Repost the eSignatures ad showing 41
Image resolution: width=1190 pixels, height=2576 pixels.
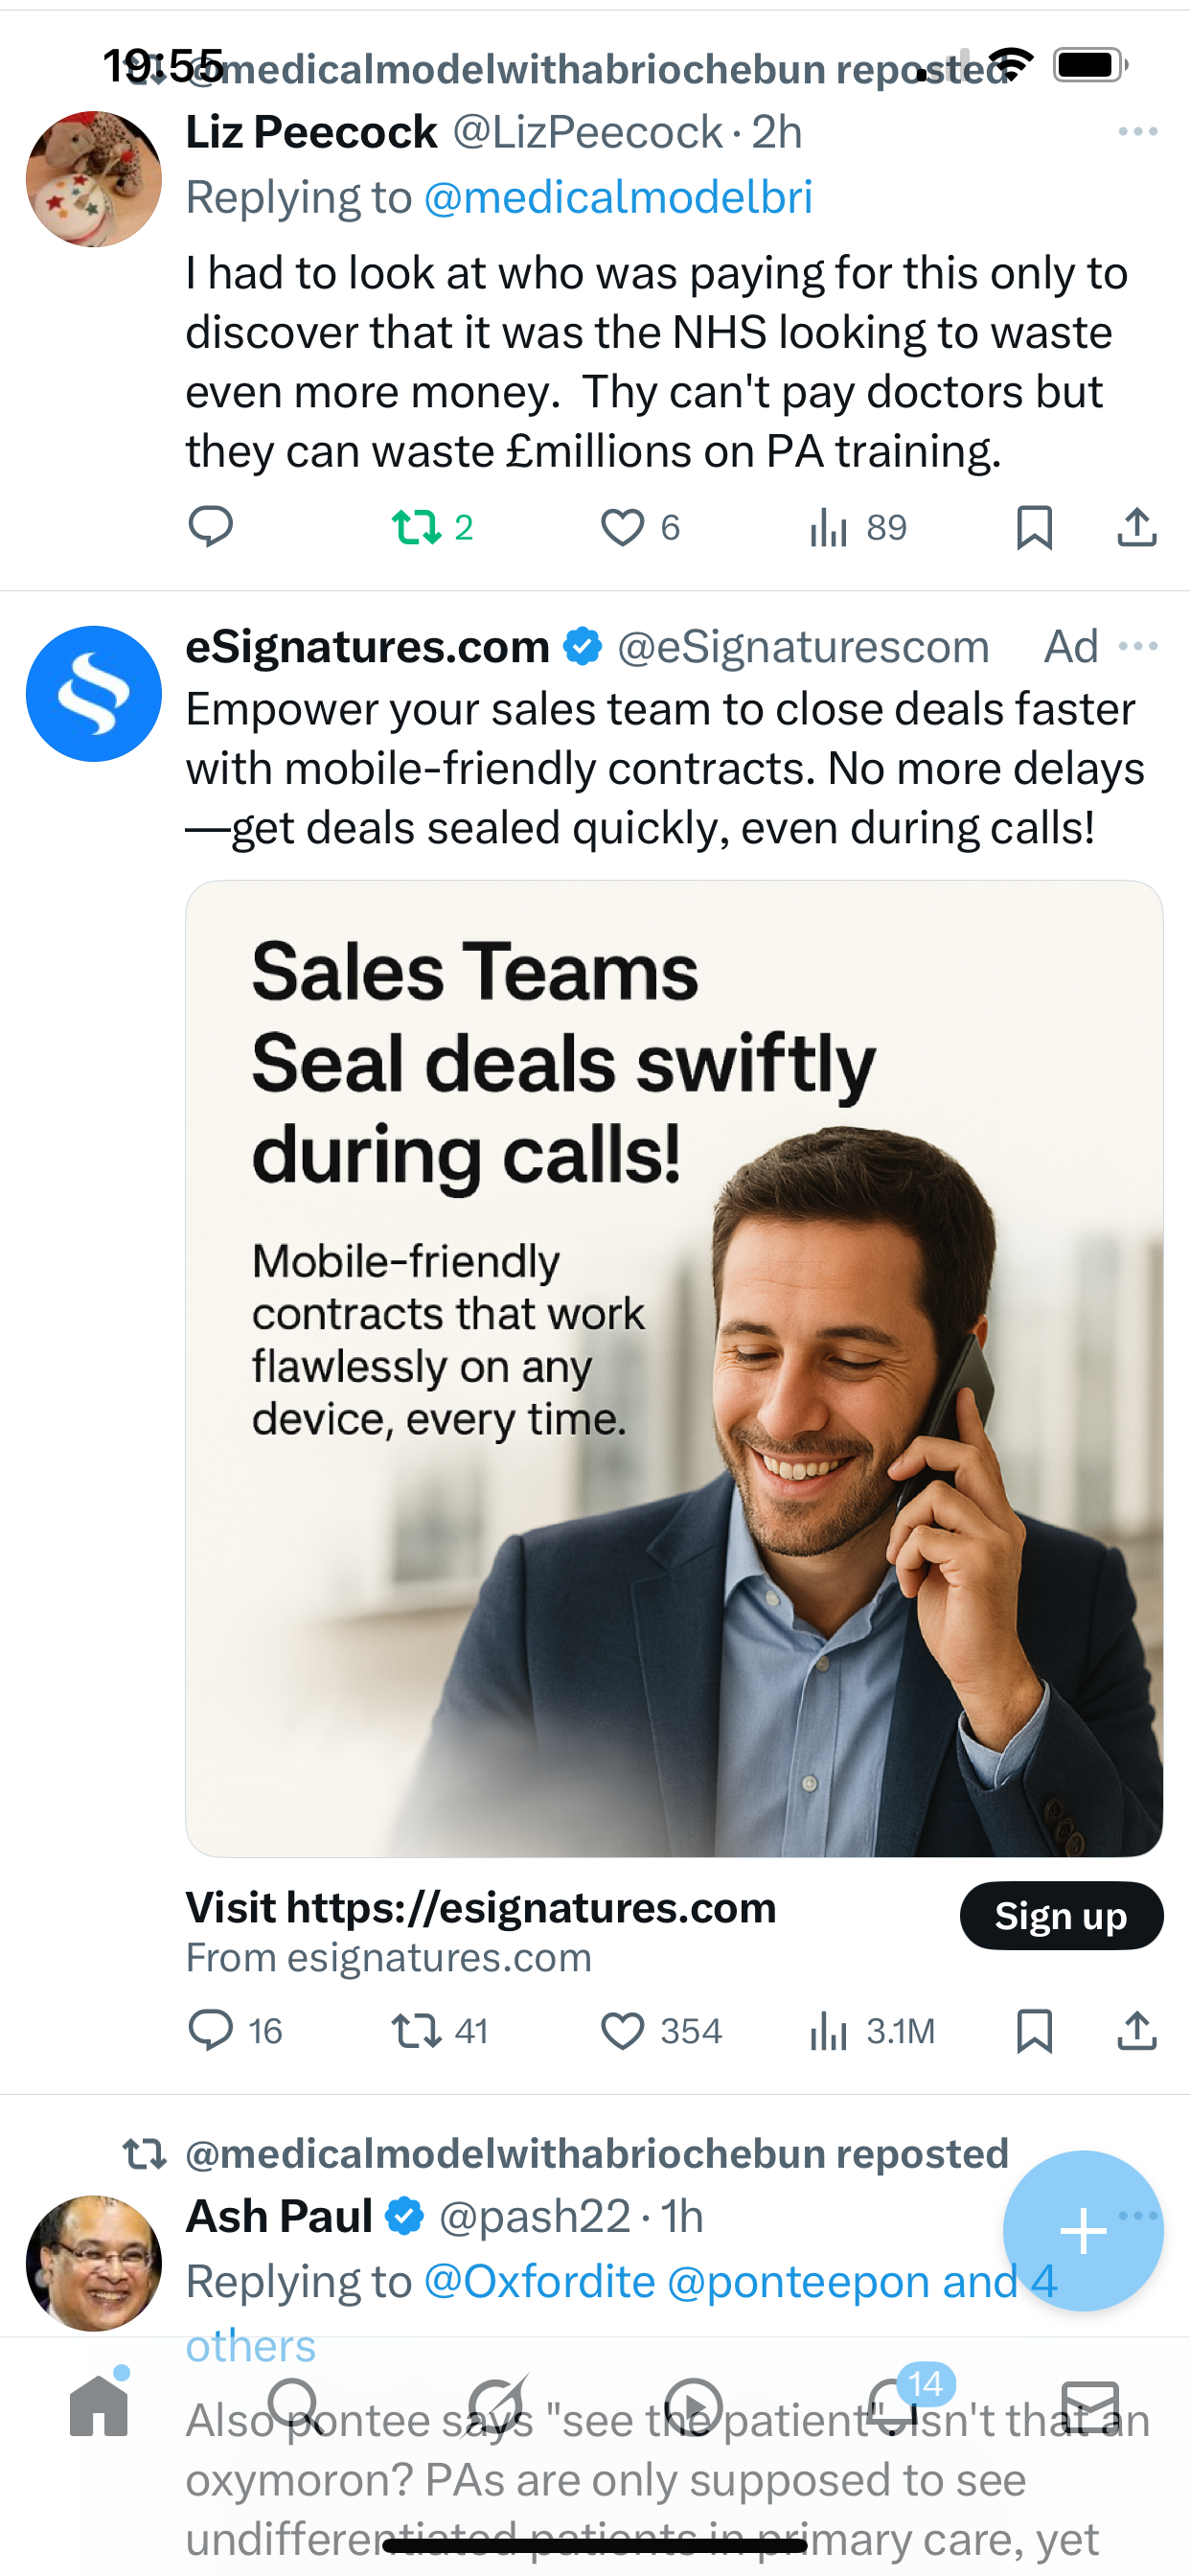coord(440,2031)
